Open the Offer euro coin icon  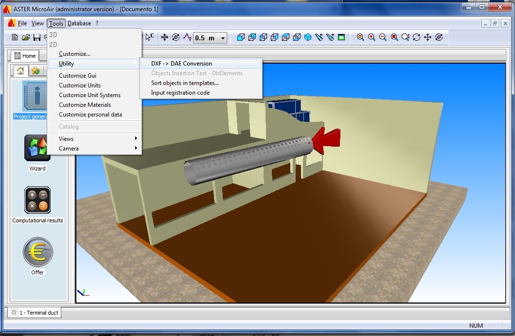[38, 252]
